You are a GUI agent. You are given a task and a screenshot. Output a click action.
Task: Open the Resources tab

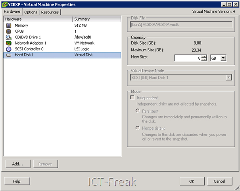click(50, 12)
